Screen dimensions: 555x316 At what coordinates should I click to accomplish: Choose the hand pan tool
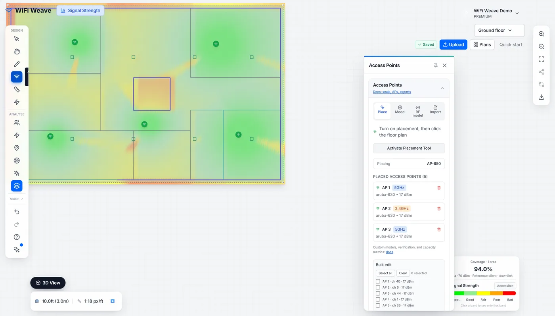point(17,52)
